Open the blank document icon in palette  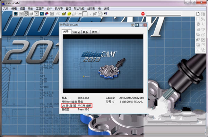tap(198, 14)
